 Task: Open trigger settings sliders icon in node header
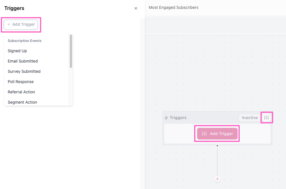[x=267, y=118]
